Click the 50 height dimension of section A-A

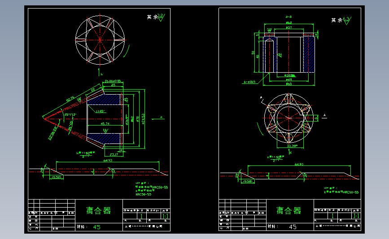tap(253, 53)
